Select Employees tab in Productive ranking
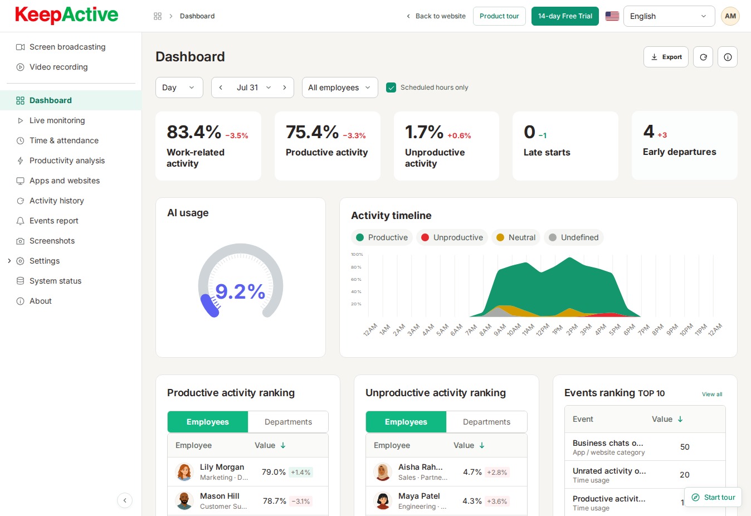This screenshot has height=516, width=751. click(x=208, y=422)
